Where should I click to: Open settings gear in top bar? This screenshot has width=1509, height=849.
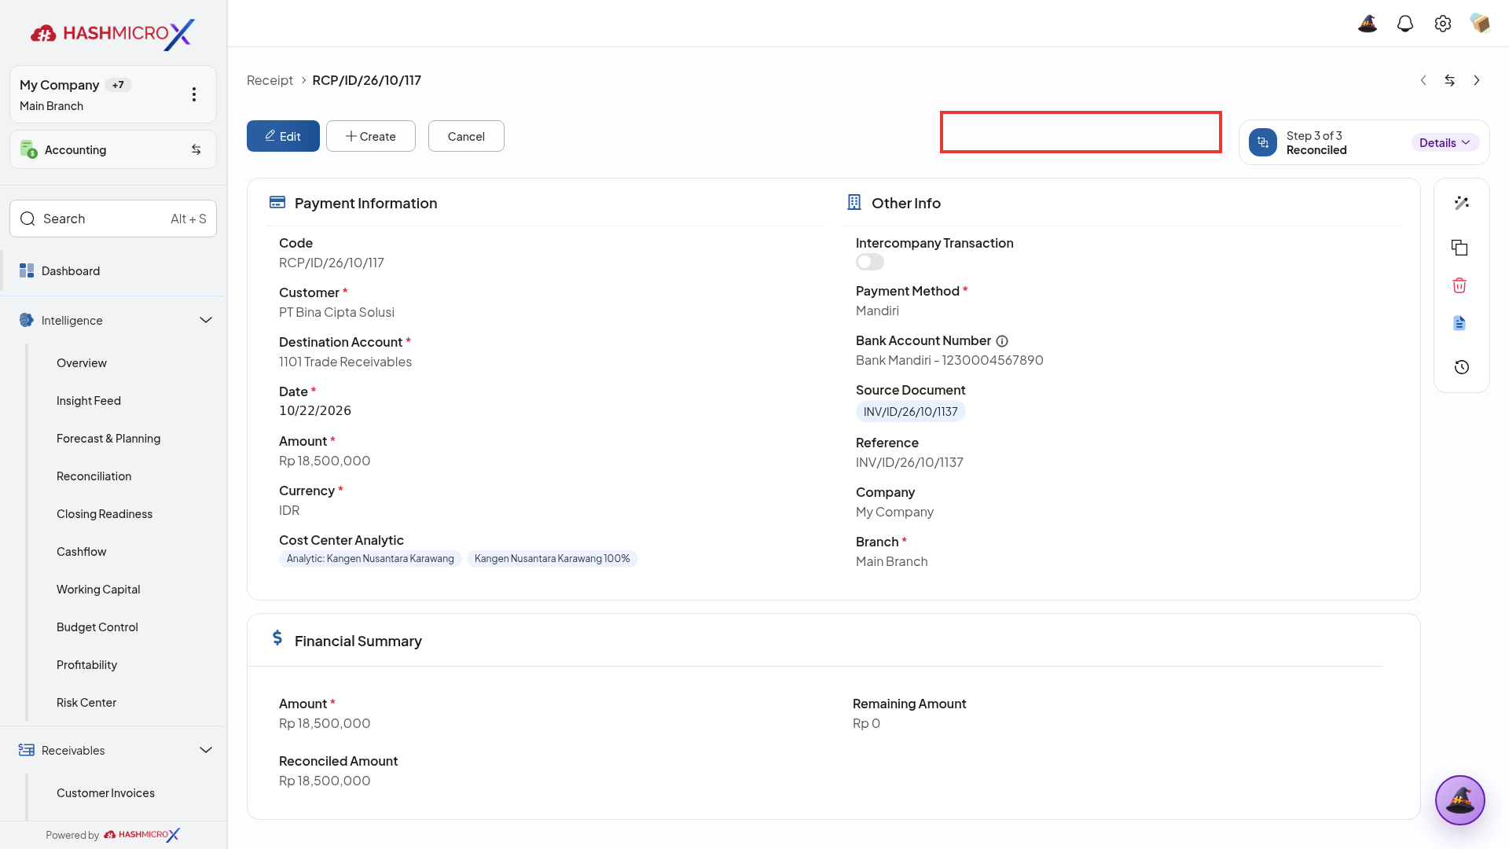[1443, 24]
